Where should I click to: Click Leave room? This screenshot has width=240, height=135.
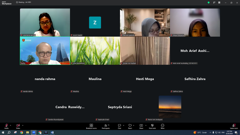point(234,126)
